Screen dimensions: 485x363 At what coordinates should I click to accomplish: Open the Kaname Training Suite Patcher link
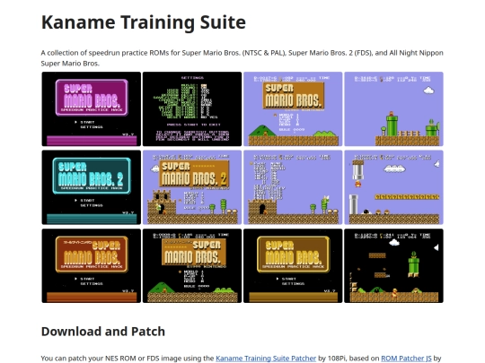click(x=266, y=359)
